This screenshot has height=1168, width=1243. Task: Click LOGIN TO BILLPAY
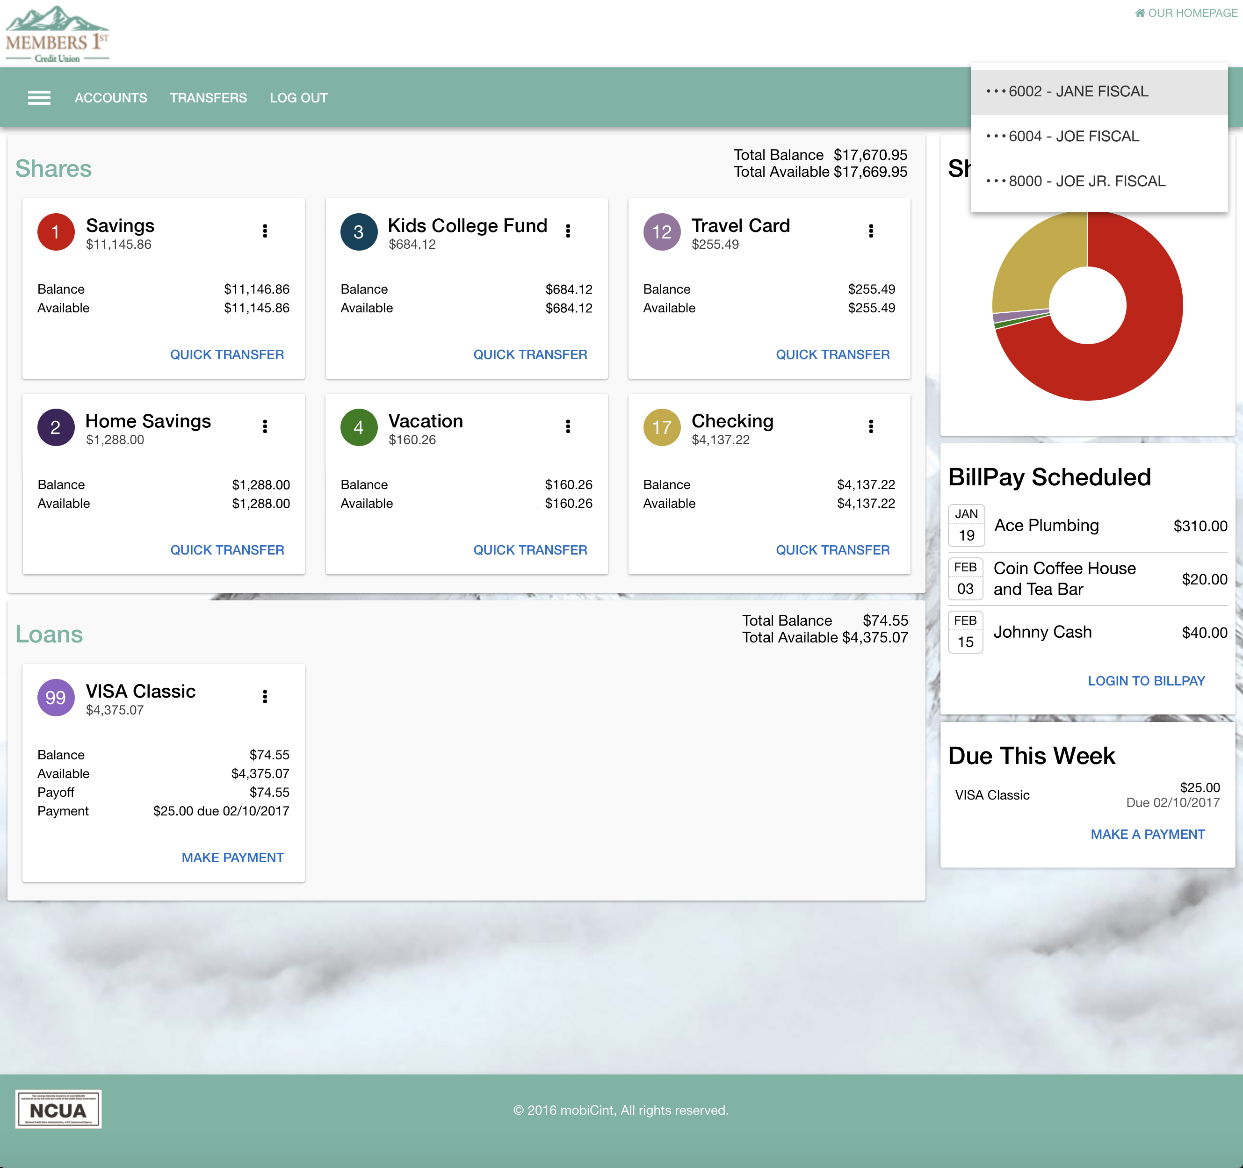click(1146, 681)
